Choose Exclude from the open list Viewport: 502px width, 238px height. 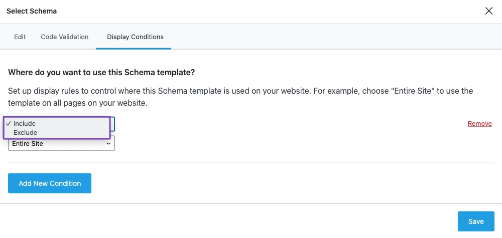(x=26, y=133)
